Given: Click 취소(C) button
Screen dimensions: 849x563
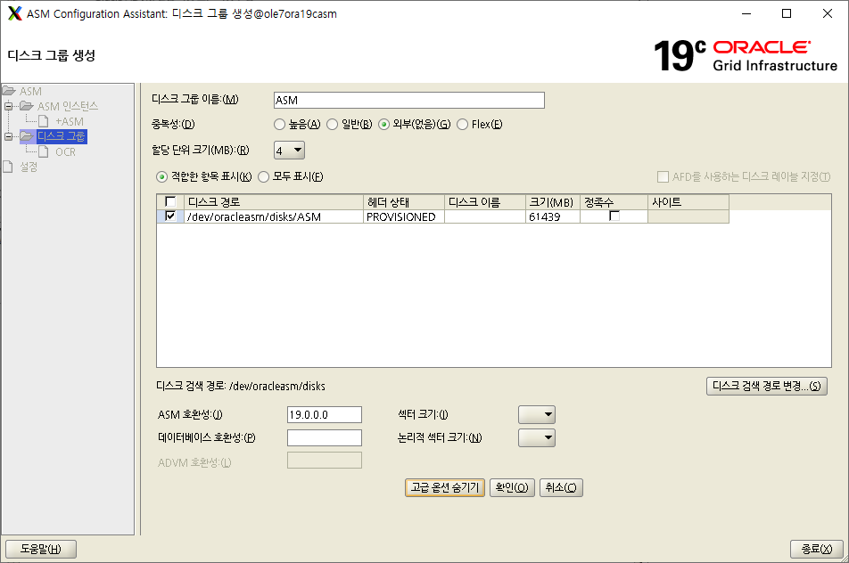Looking at the screenshot, I should [561, 488].
